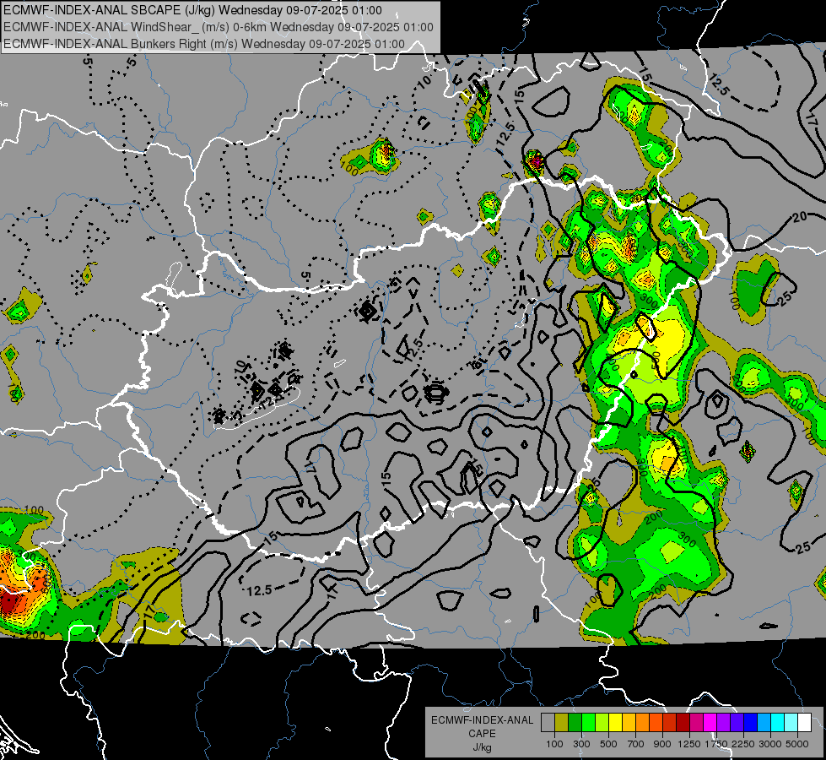
Task: Click the 700 legend tick label
Action: pos(636,744)
